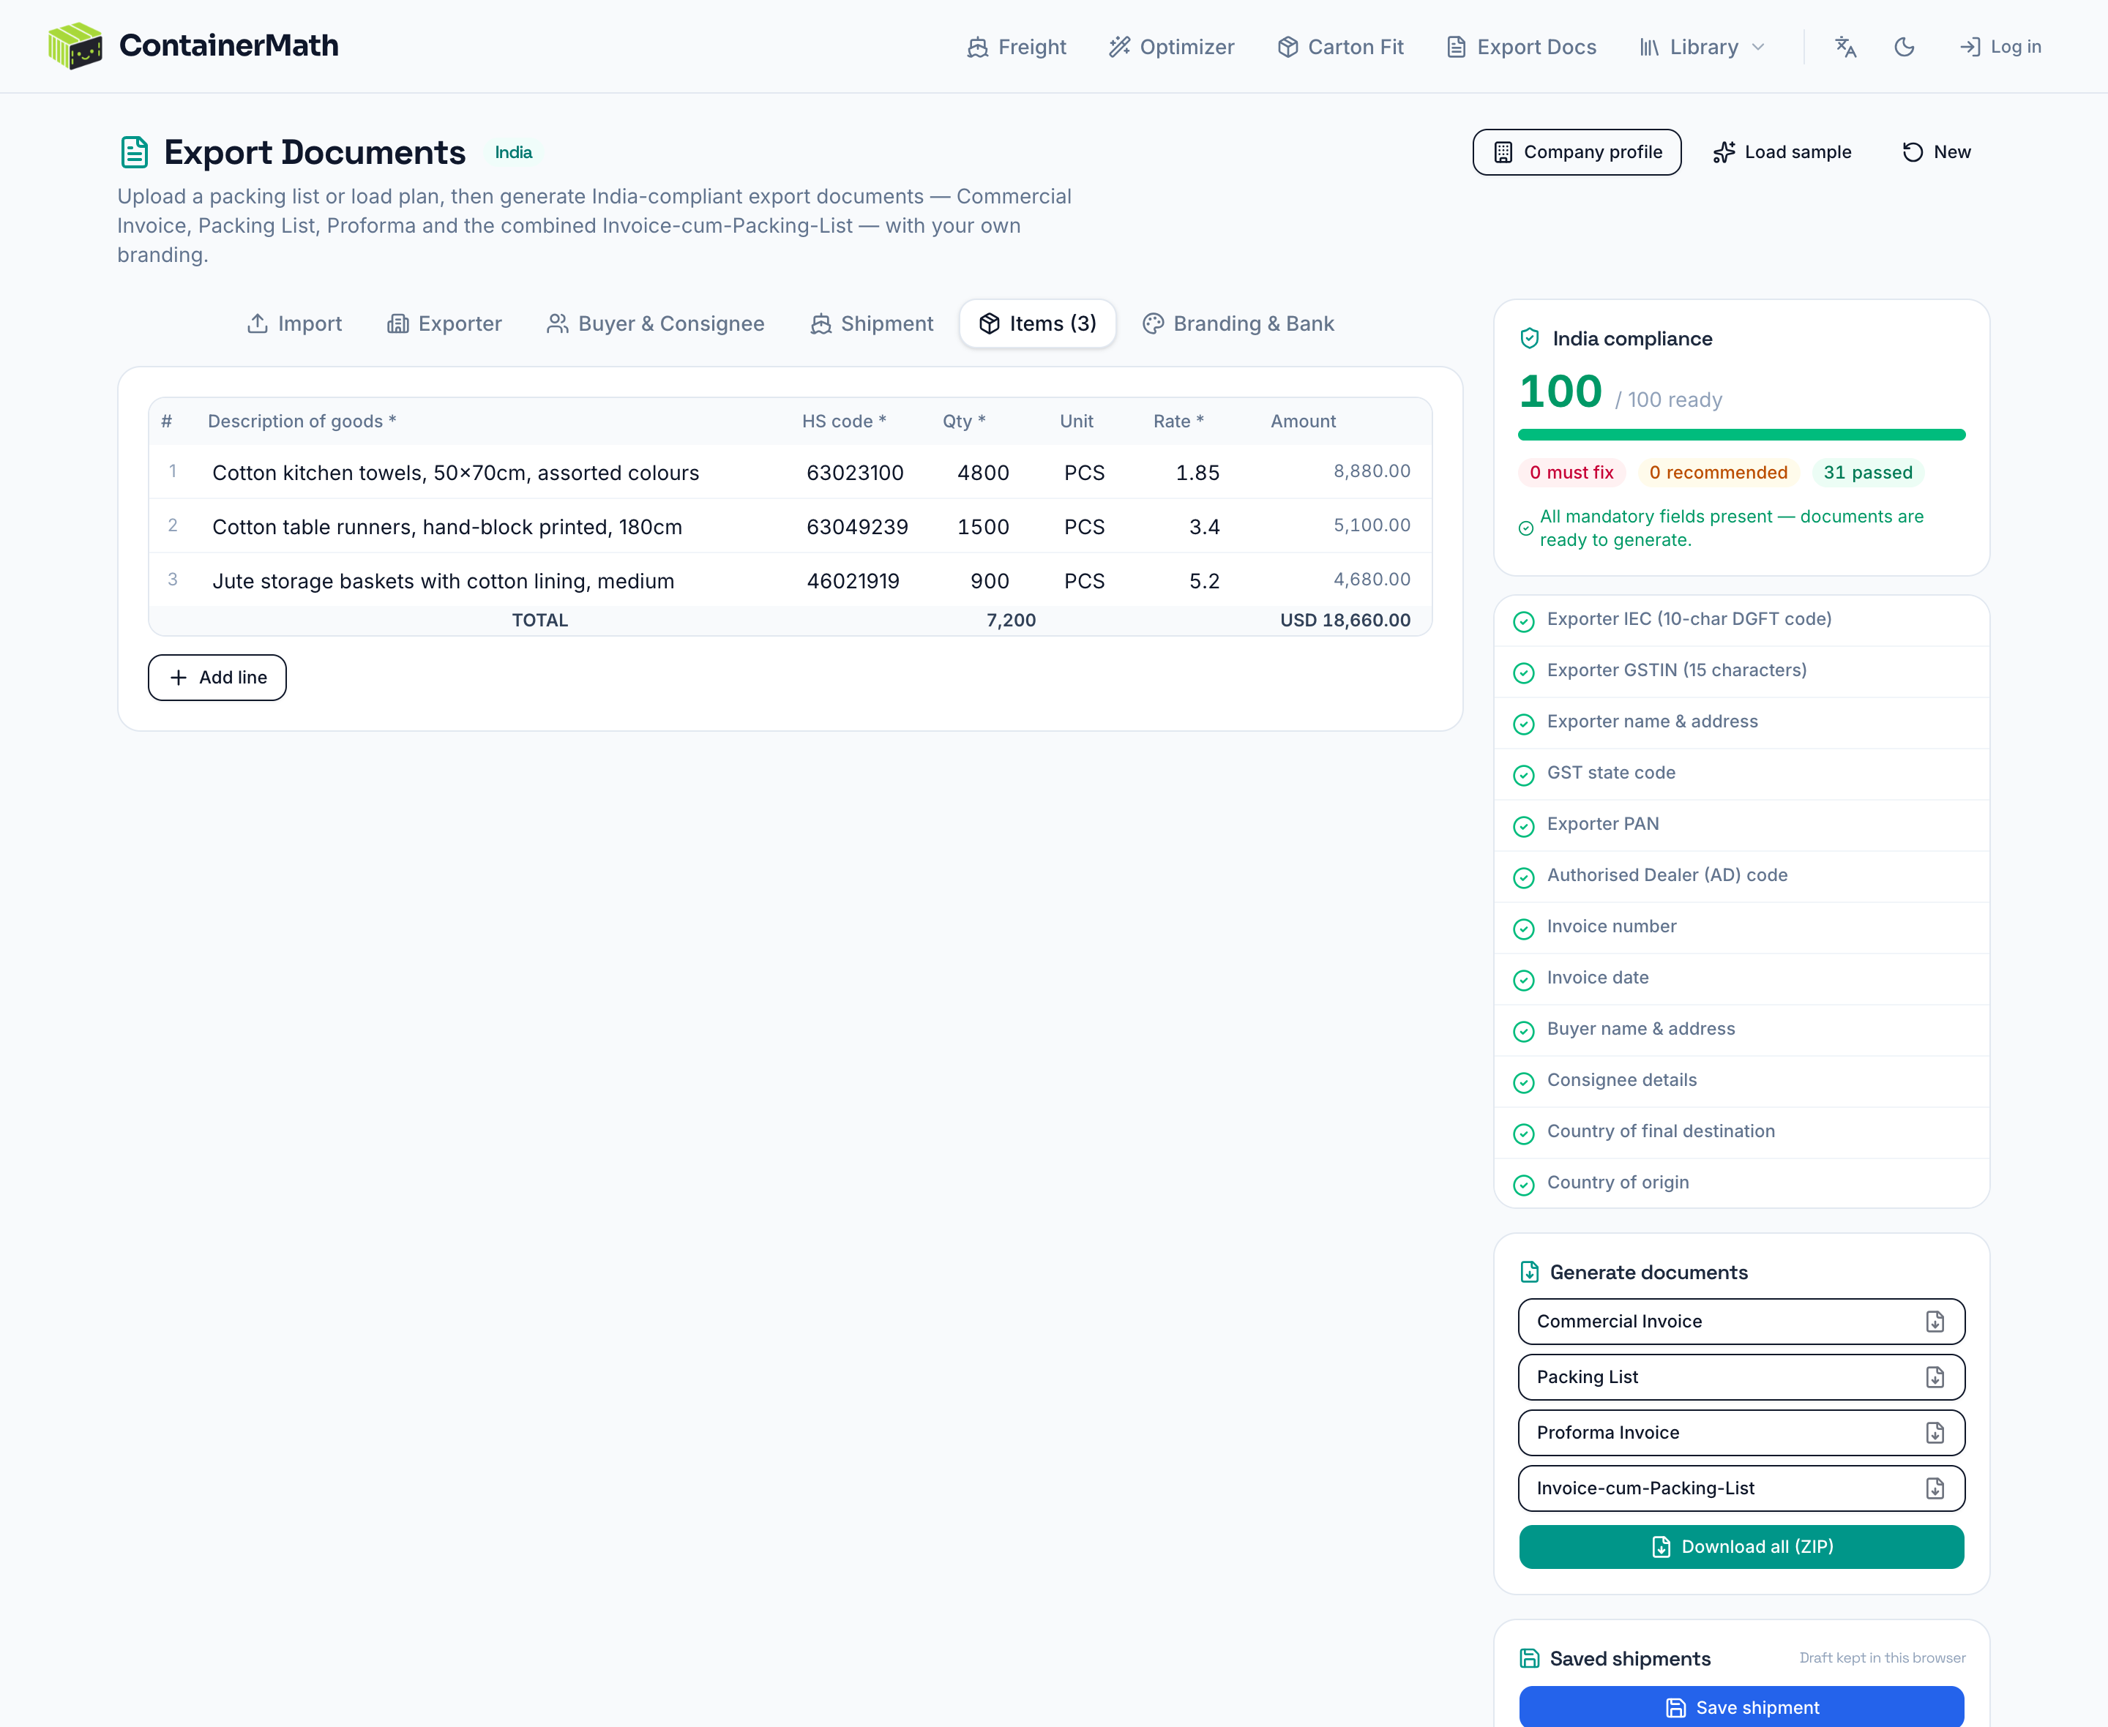Open Optimizer in the top navigation
This screenshot has height=1727, width=2108.
coord(1172,47)
